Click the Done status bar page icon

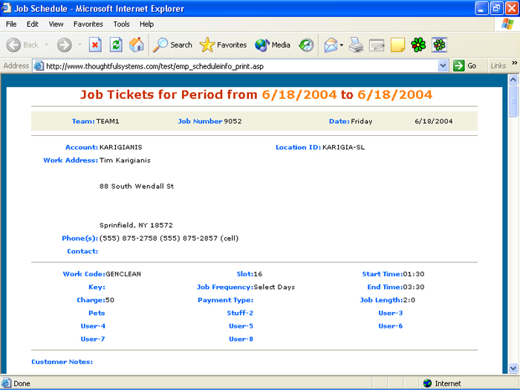click(7, 383)
